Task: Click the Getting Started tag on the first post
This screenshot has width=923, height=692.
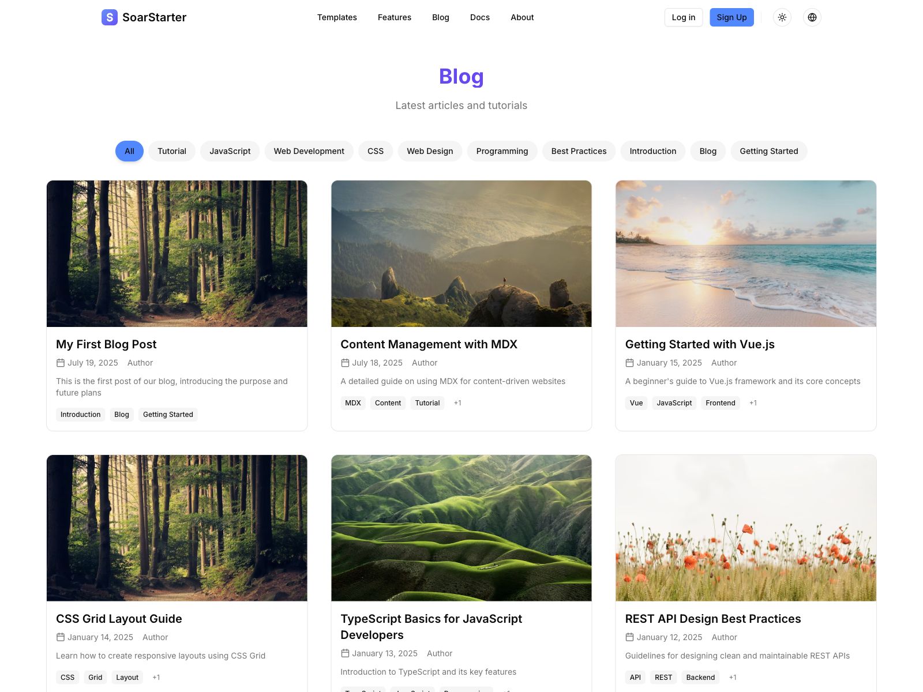Action: 168,415
